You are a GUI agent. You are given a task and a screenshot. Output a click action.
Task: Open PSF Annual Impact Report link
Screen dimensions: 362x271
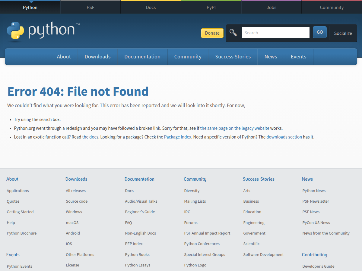pyautogui.click(x=207, y=233)
